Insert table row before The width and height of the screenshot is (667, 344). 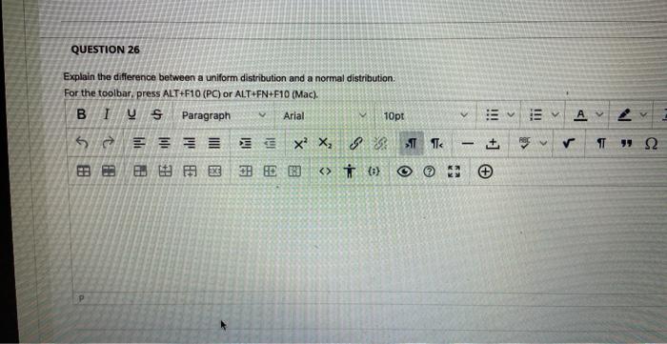click(x=165, y=172)
